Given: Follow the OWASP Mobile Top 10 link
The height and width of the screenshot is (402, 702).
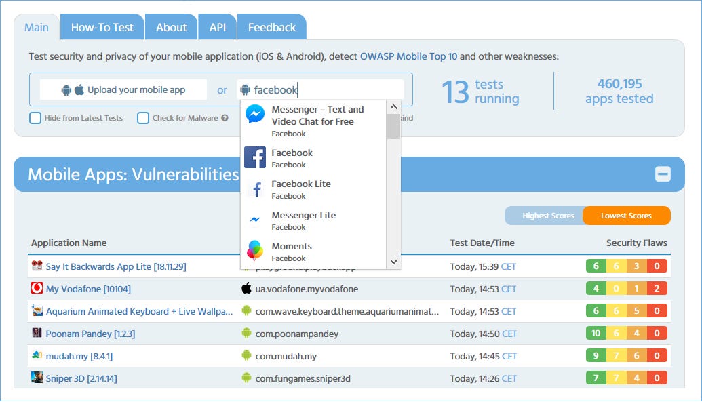Looking at the screenshot, I should coord(408,56).
